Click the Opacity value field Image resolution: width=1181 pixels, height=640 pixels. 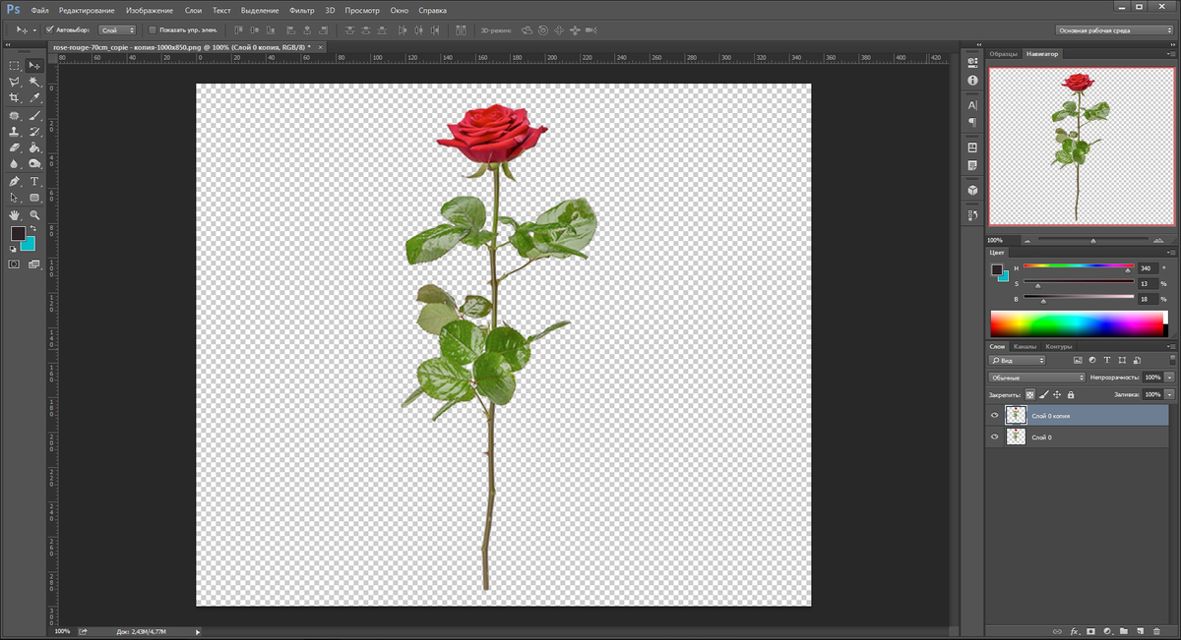(x=1152, y=378)
